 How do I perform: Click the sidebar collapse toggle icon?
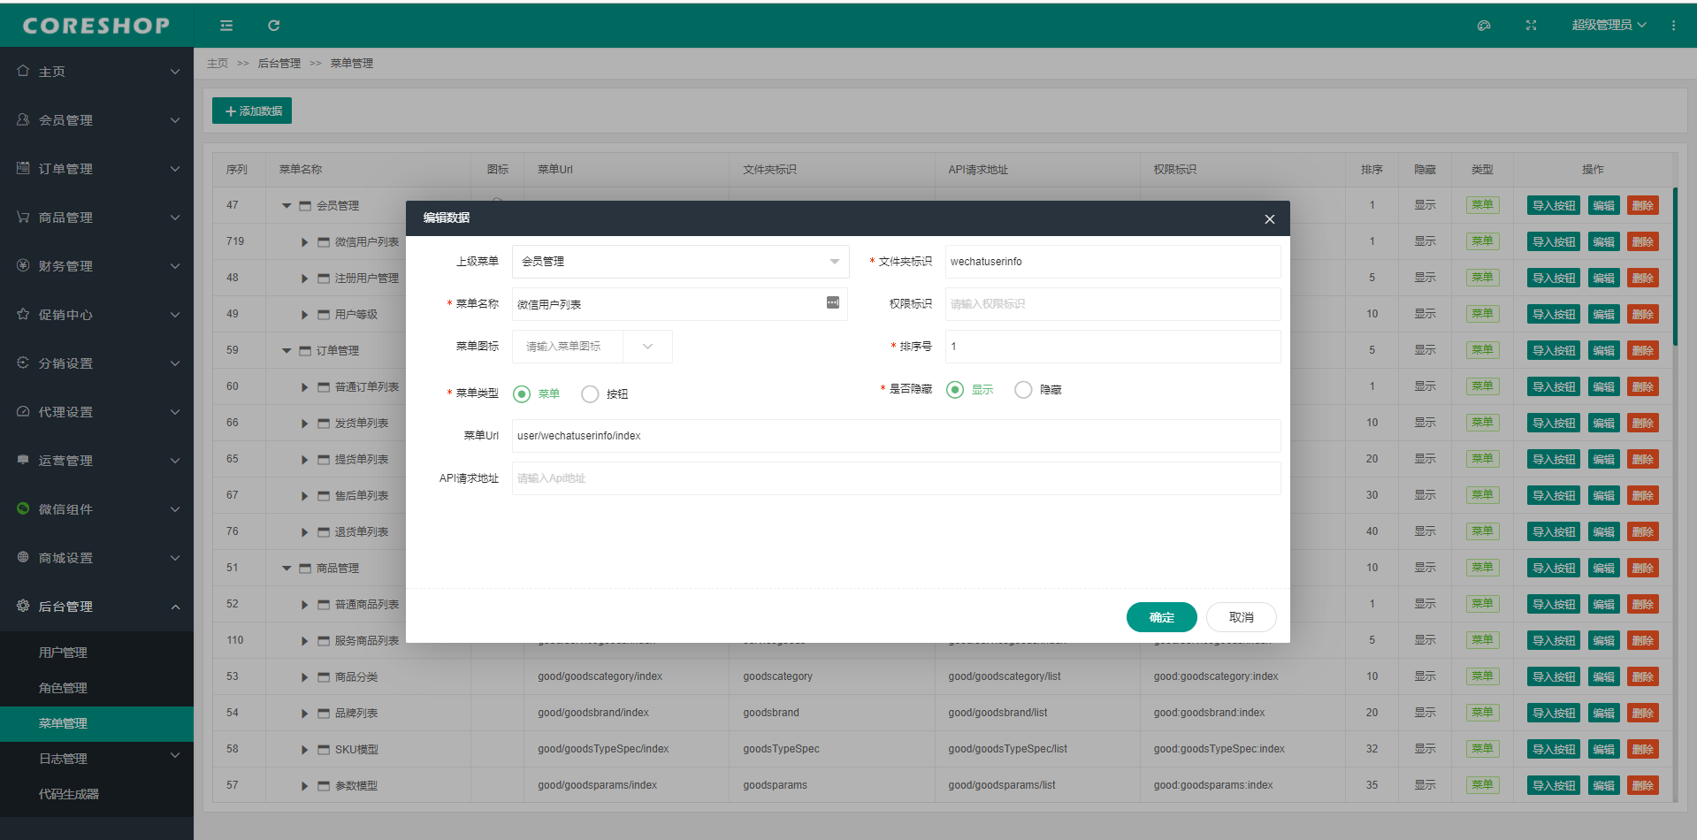click(226, 26)
